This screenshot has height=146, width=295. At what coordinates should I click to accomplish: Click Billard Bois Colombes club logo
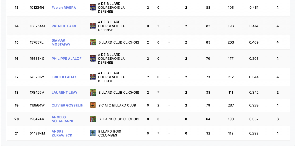point(93,133)
